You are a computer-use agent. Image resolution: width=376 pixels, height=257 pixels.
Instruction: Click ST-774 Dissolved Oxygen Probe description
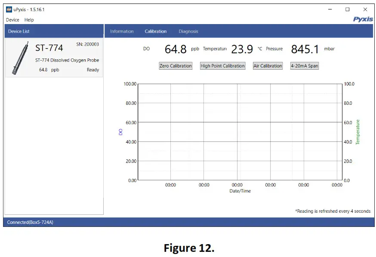[x=67, y=60]
